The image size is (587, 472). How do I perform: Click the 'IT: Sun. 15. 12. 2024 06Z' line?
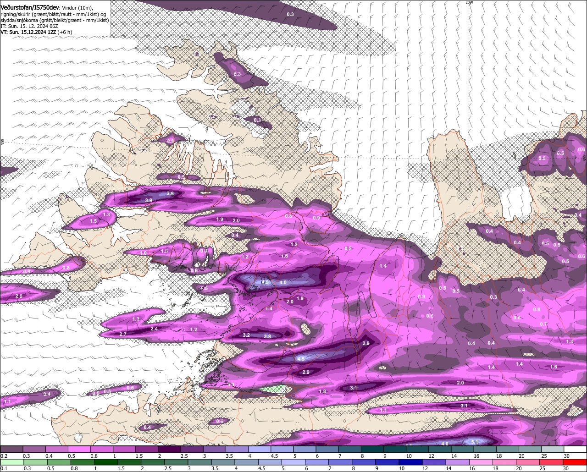pyautogui.click(x=29, y=27)
